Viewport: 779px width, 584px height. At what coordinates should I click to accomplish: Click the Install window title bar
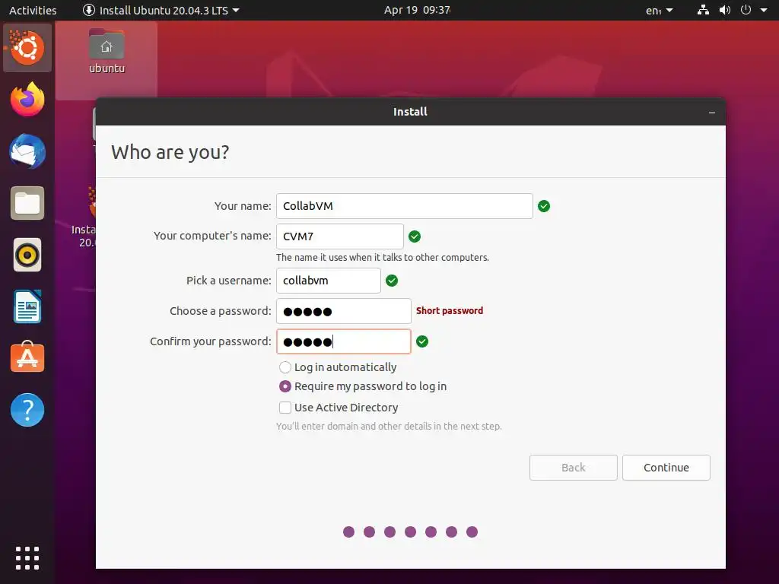410,112
